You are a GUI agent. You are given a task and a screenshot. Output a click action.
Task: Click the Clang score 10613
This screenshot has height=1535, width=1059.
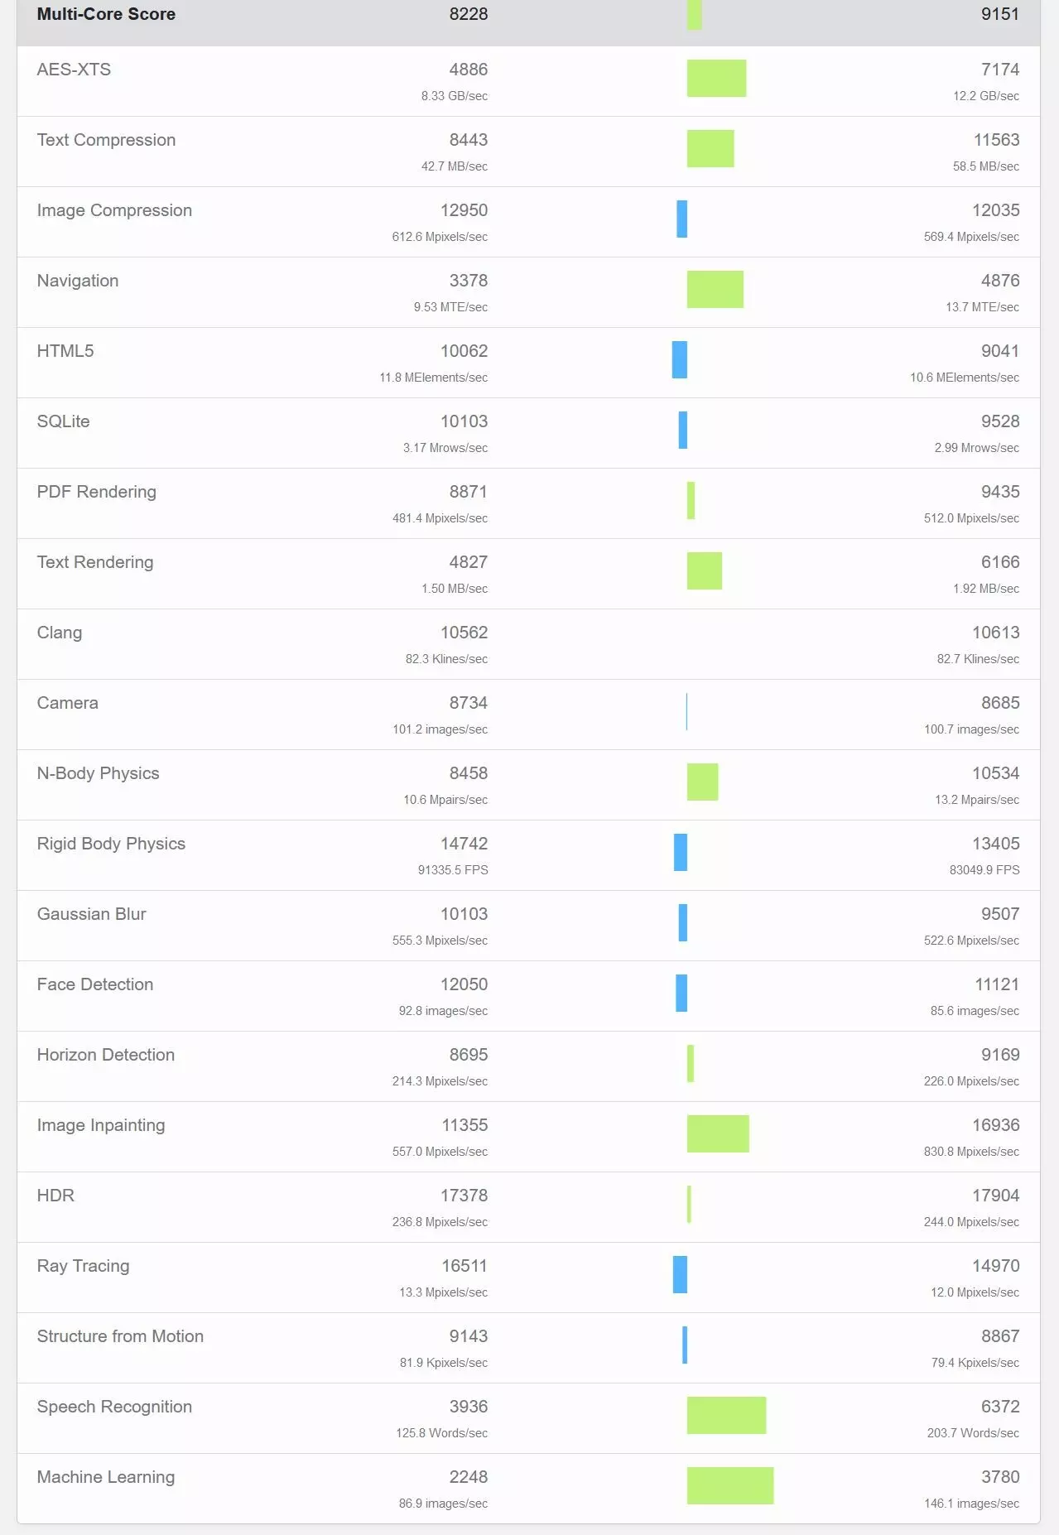(995, 633)
